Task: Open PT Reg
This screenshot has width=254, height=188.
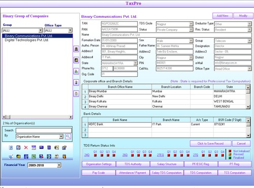Action: click(235, 164)
